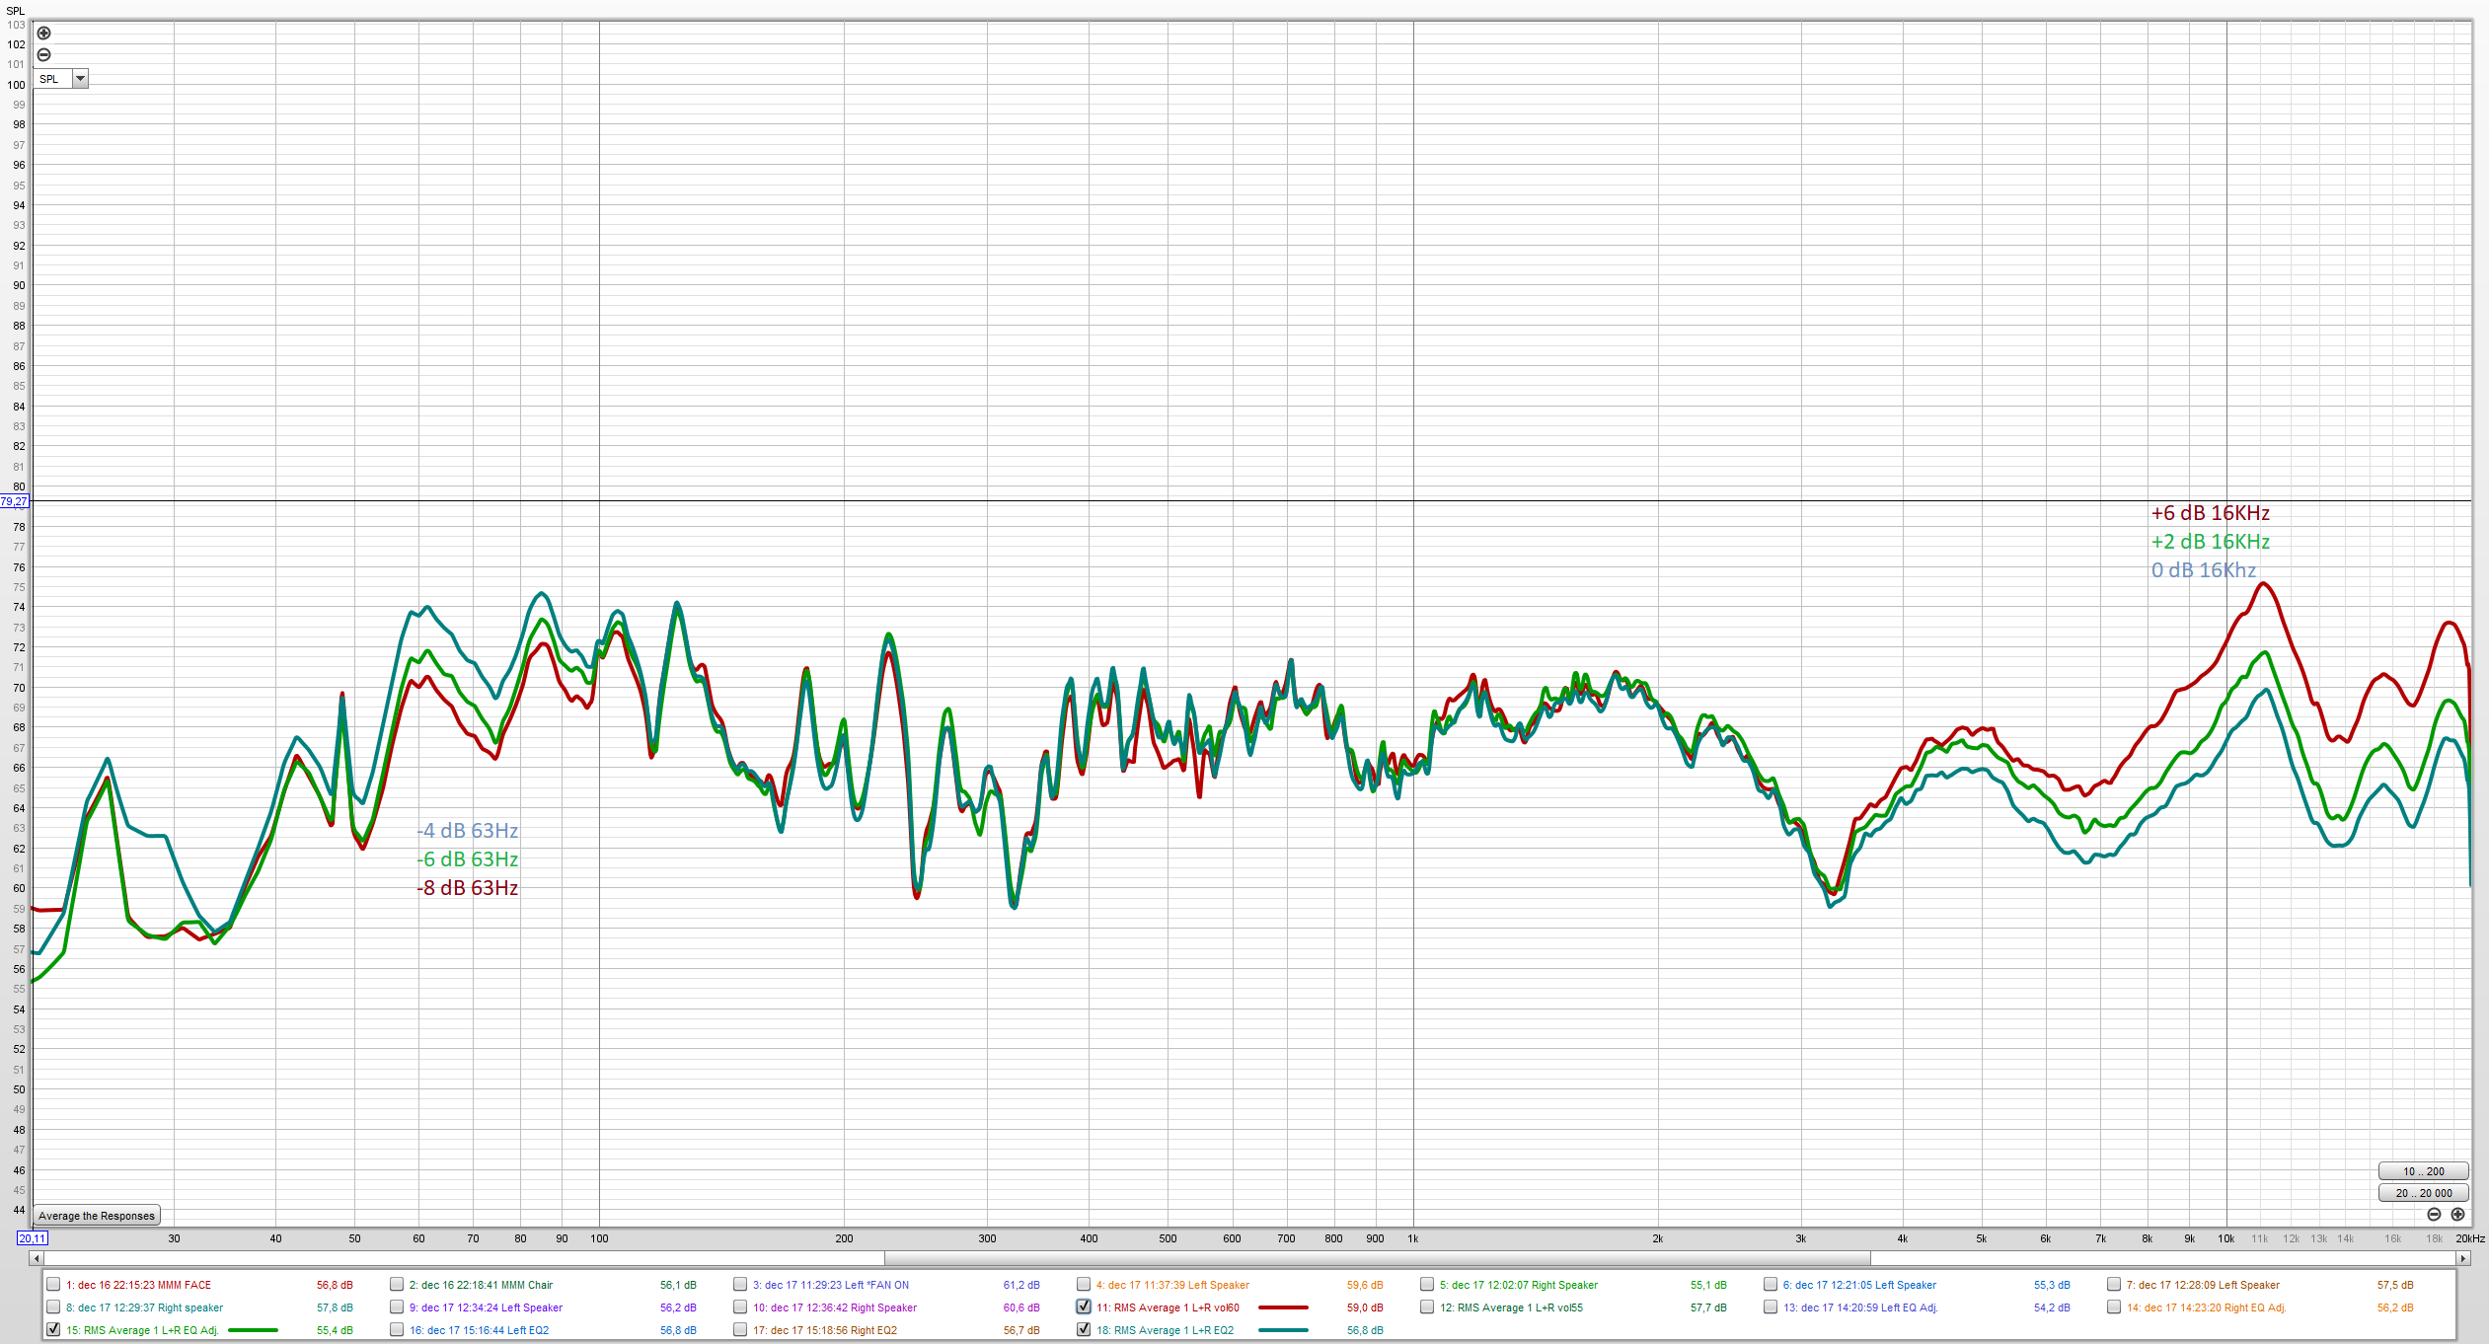
Task: Click the right arrow of the horizontal scrollbar
Action: point(2463,1258)
